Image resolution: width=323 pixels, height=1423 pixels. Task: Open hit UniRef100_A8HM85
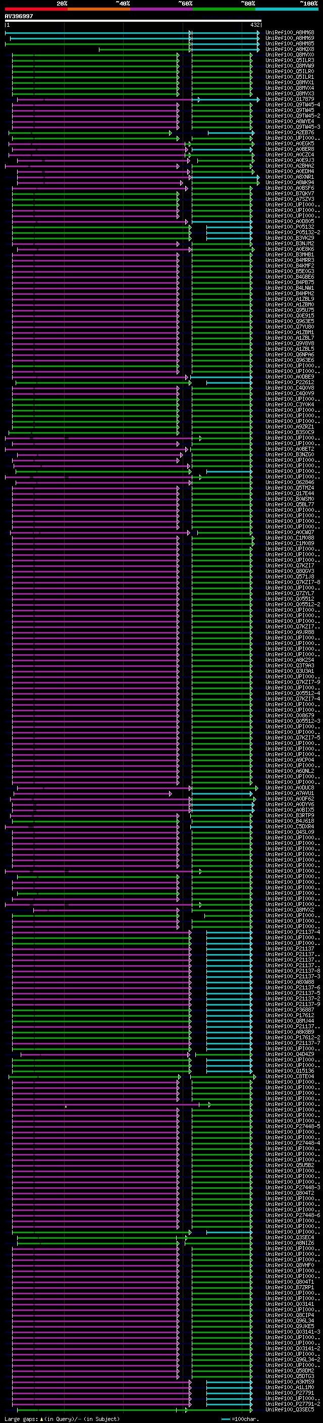click(x=290, y=43)
